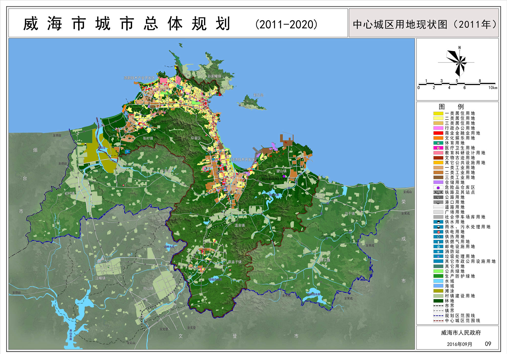Click the 图例 legend heading
This screenshot has width=507, height=354.
tap(451, 107)
